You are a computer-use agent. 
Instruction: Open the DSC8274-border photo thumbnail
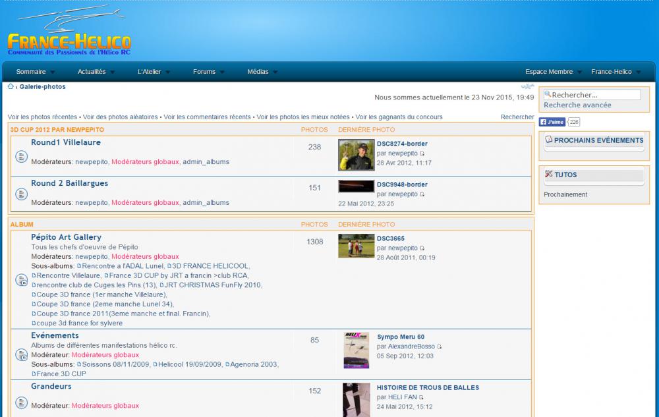(356, 155)
